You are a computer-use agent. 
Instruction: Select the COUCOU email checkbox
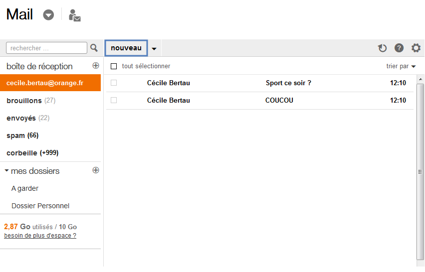point(114,100)
